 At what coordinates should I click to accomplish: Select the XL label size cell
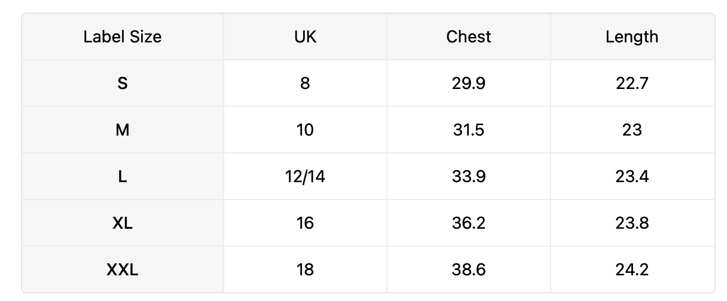click(123, 223)
